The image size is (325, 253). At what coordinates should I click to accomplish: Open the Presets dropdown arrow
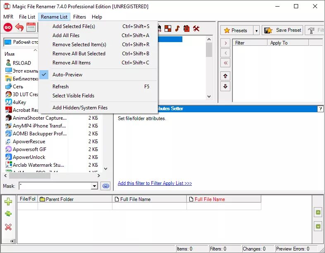[256, 31]
